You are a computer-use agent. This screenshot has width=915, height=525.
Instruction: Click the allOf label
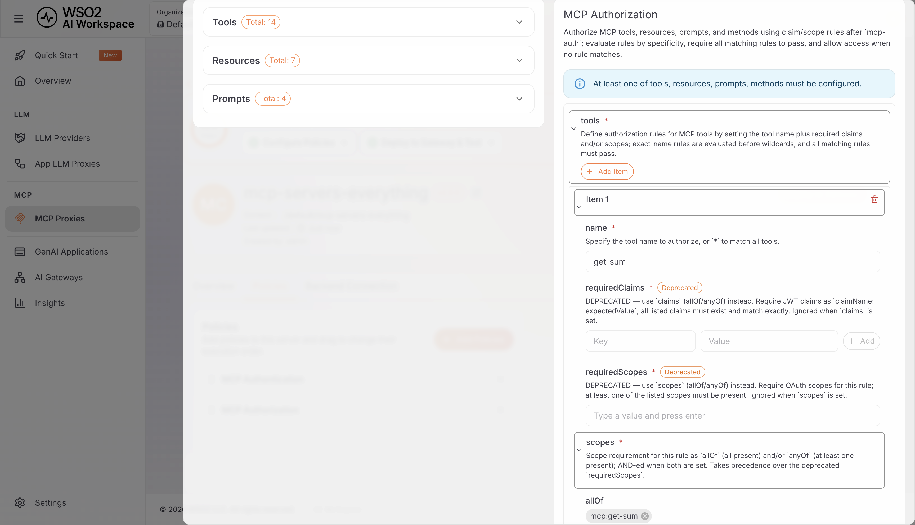click(x=594, y=500)
